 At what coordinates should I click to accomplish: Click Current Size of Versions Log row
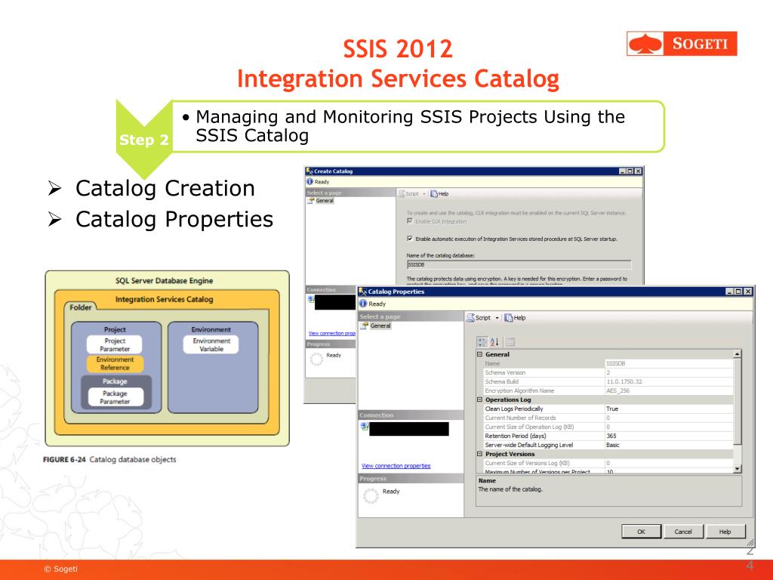(608, 463)
